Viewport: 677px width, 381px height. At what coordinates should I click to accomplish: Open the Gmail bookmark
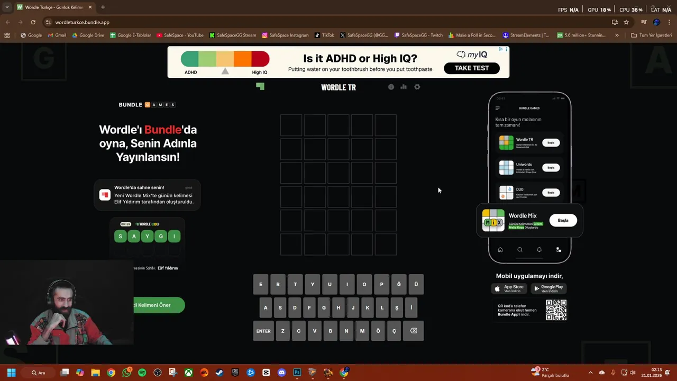click(57, 35)
